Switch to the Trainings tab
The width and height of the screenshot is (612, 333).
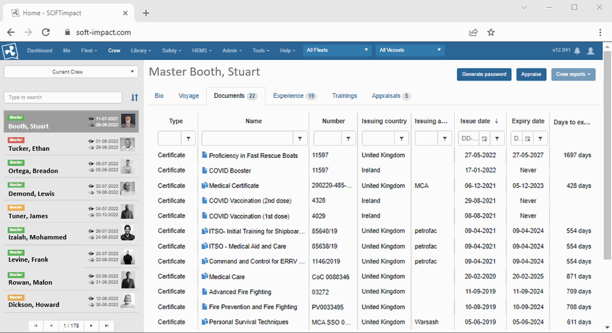click(x=344, y=95)
